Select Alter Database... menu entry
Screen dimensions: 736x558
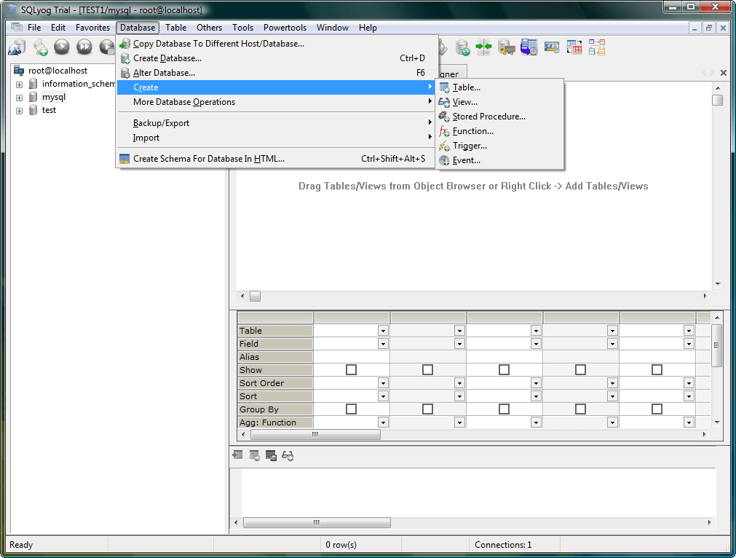pyautogui.click(x=276, y=73)
